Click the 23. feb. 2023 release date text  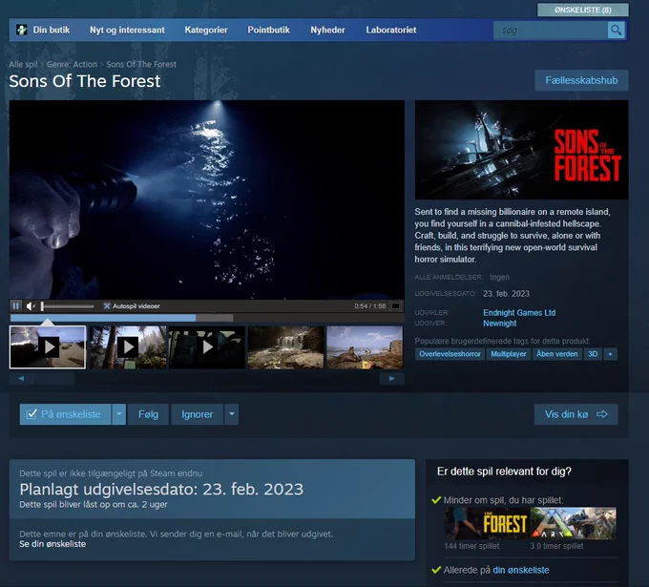506,294
